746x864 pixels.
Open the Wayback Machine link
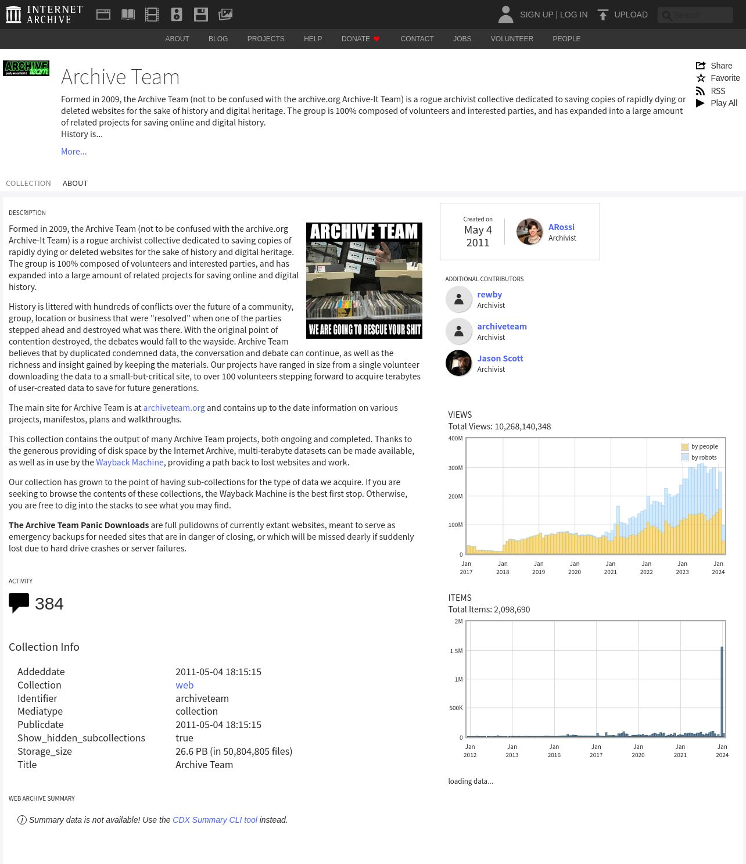pos(130,463)
